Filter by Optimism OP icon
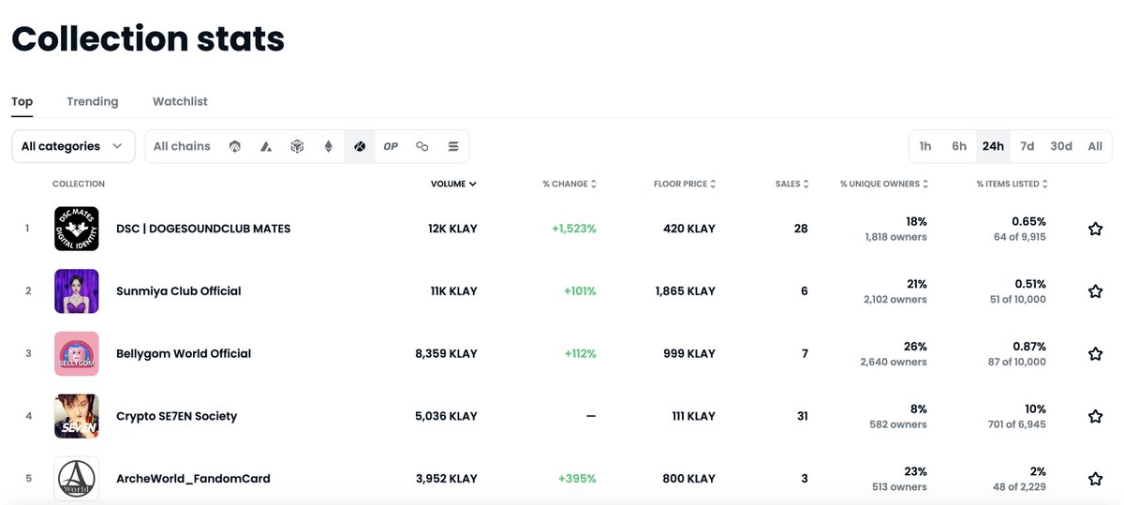Image resolution: width=1124 pixels, height=505 pixels. [x=391, y=146]
